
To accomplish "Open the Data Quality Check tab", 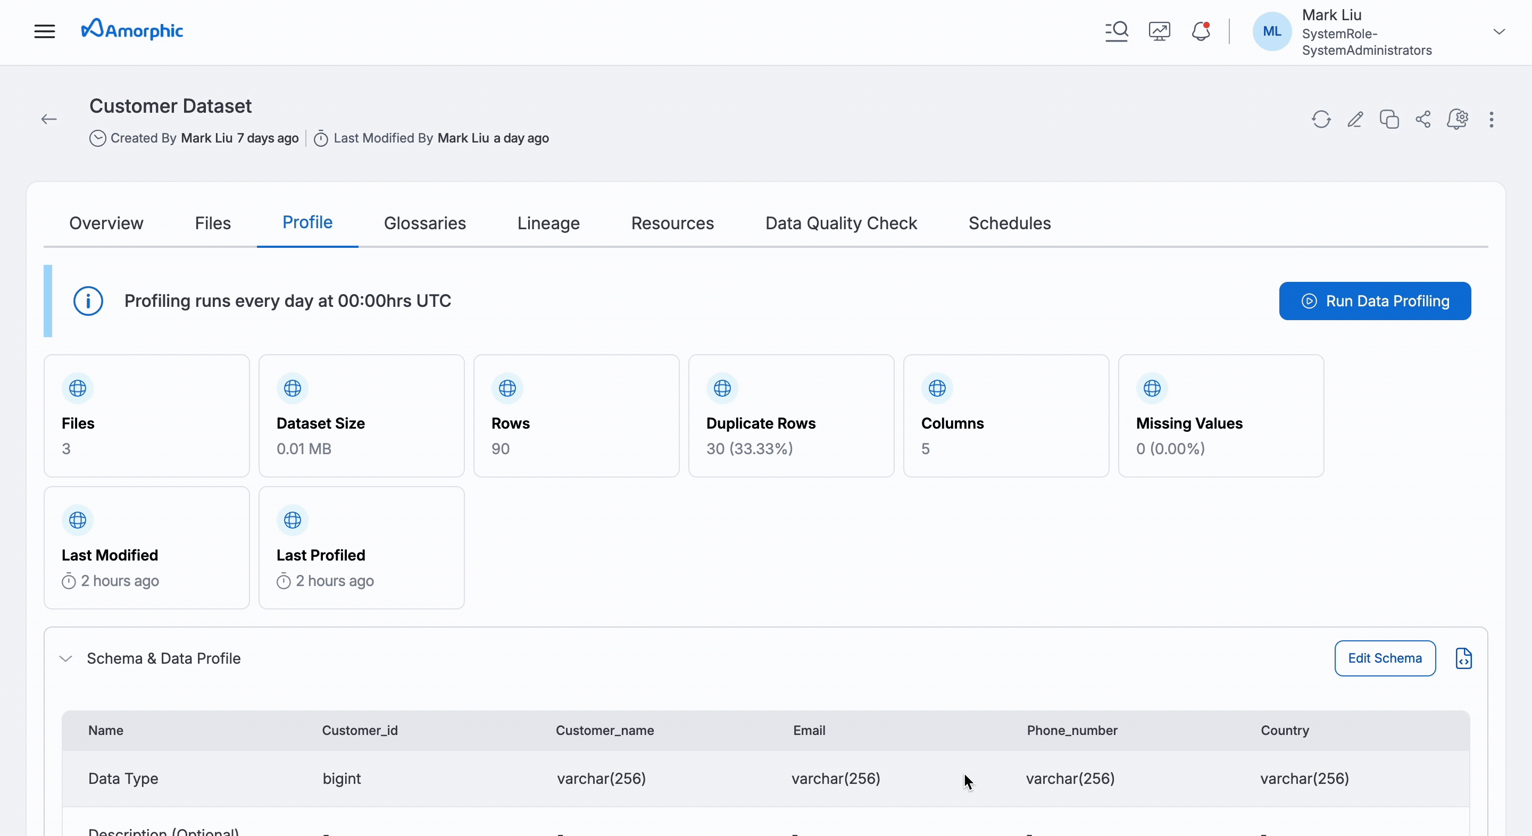I will click(x=841, y=223).
